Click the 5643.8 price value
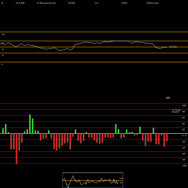 pyautogui.click(x=175, y=112)
